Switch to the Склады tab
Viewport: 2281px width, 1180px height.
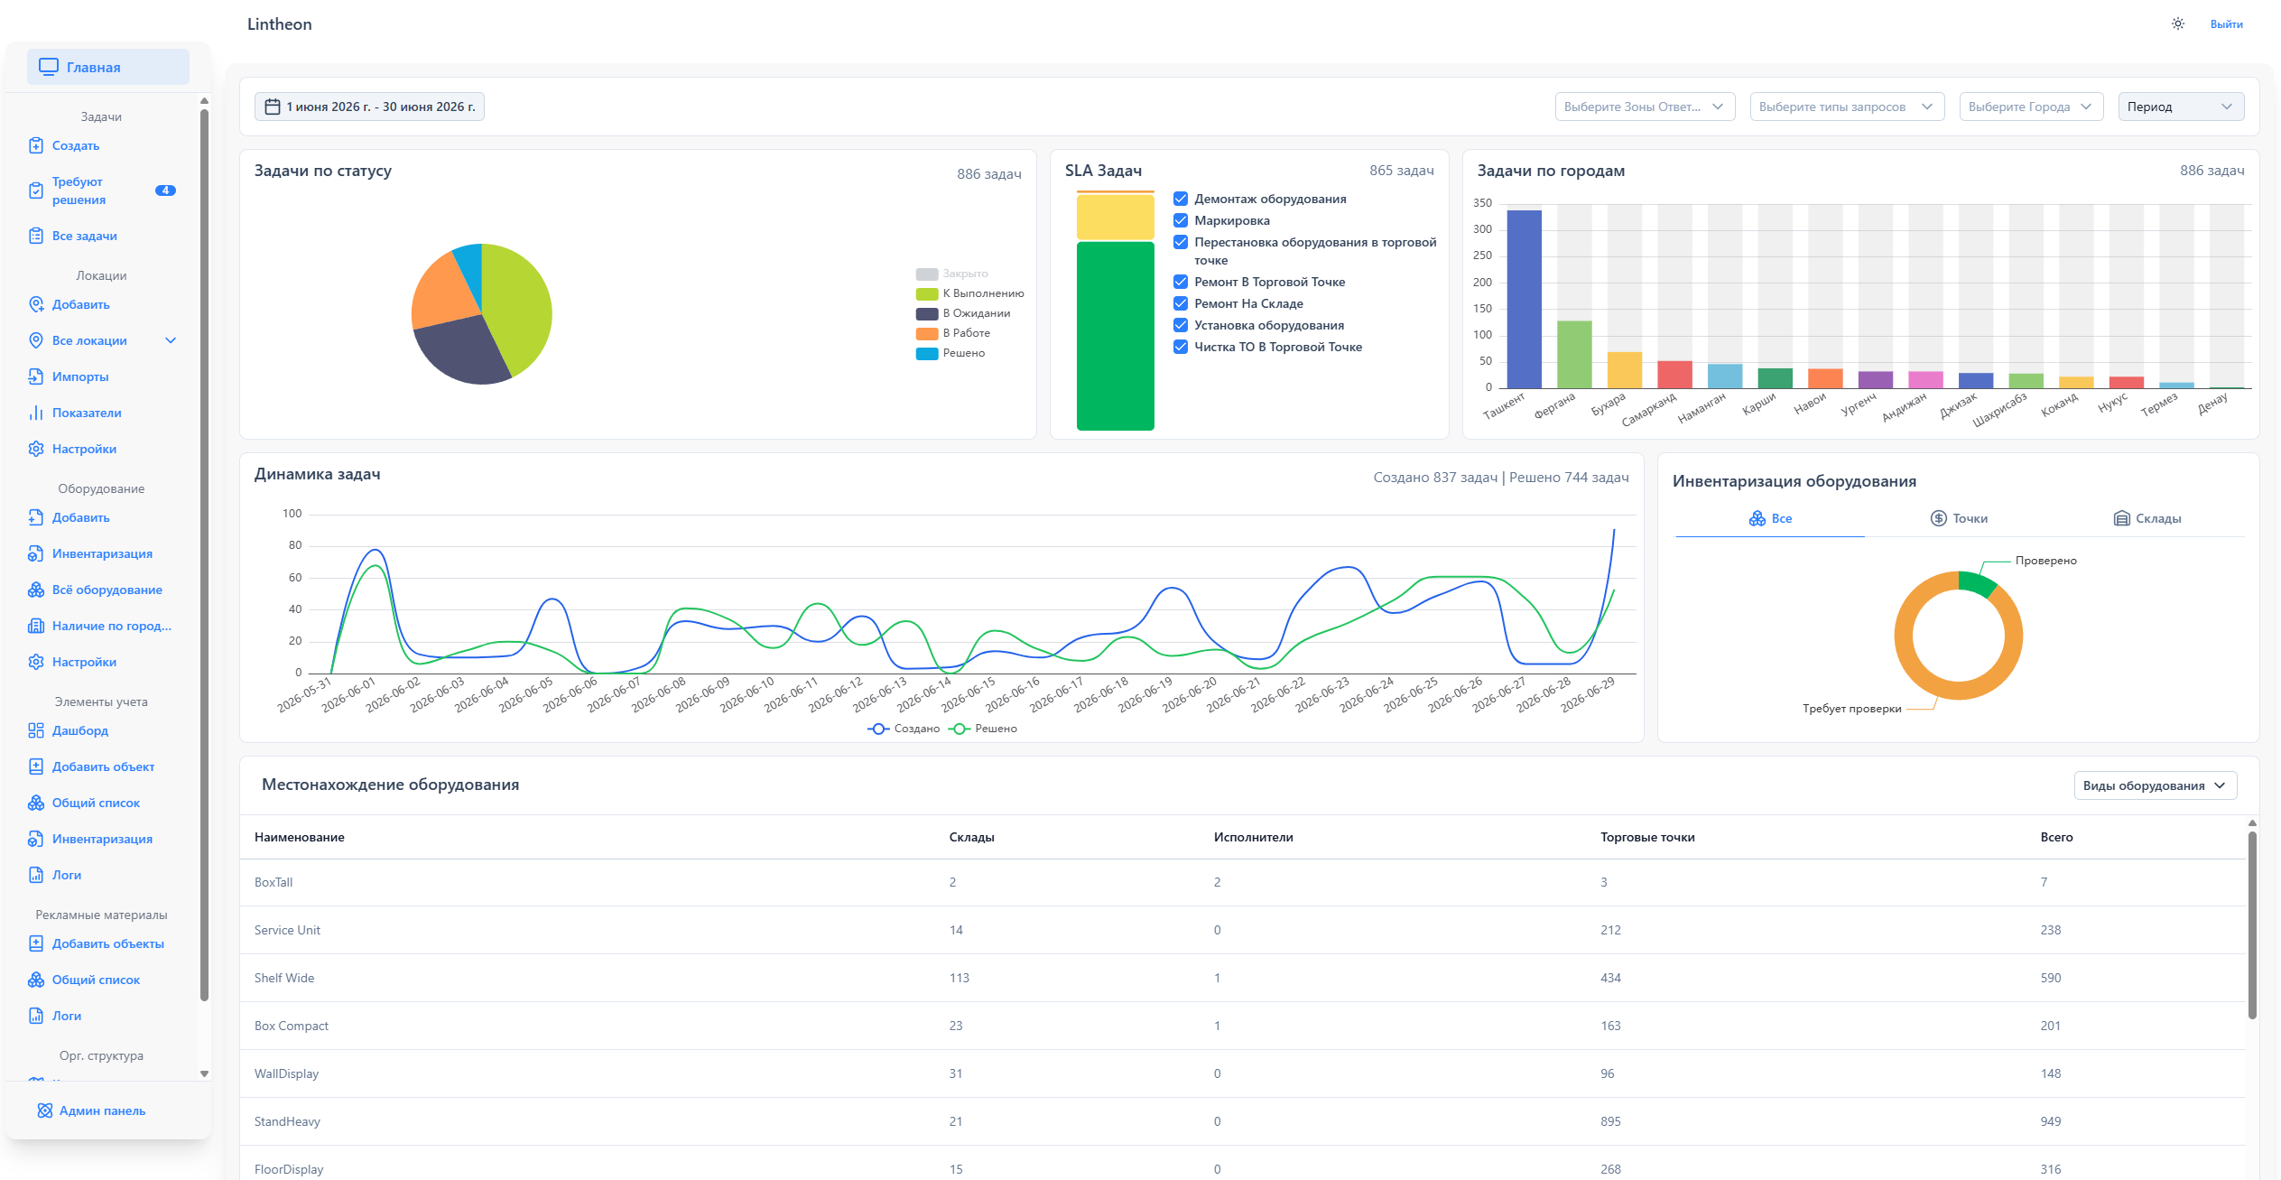pyautogui.click(x=2147, y=518)
